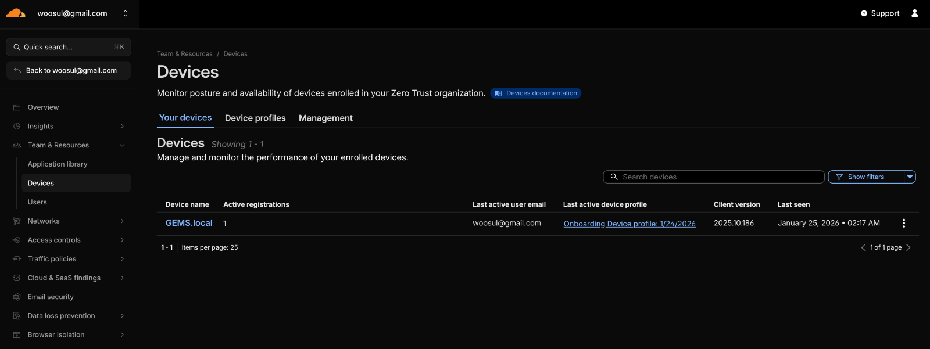Click the Access controls sidebar icon
Viewport: 930px width, 349px height.
click(x=17, y=240)
